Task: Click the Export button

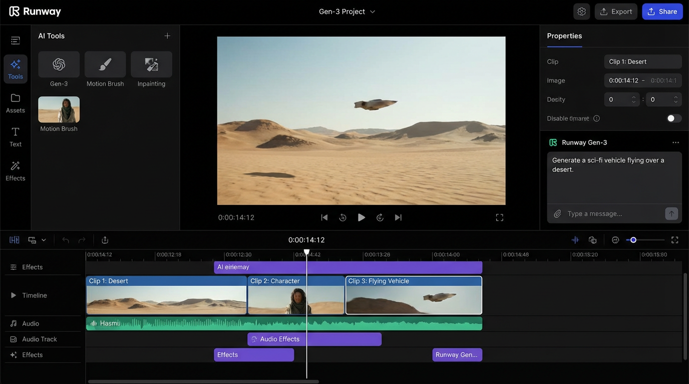Action: click(x=616, y=11)
